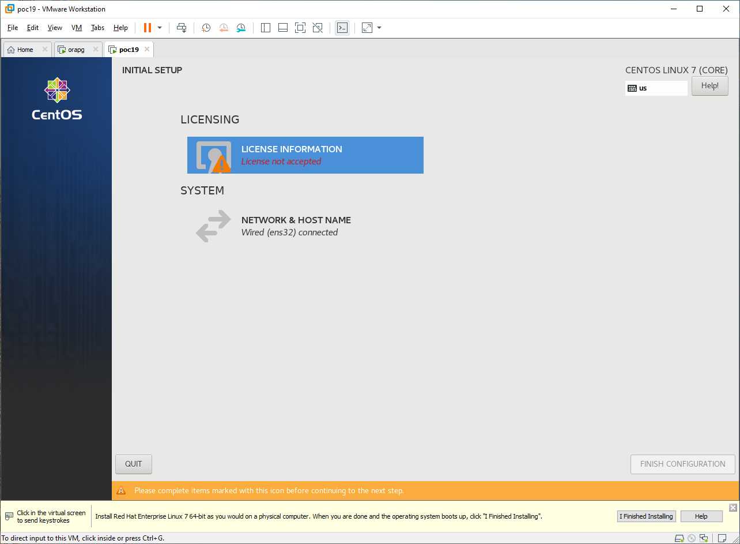Click 'Install Red Hat Enterprise Linux 7' message
The height and width of the screenshot is (544, 740).
coord(319,516)
